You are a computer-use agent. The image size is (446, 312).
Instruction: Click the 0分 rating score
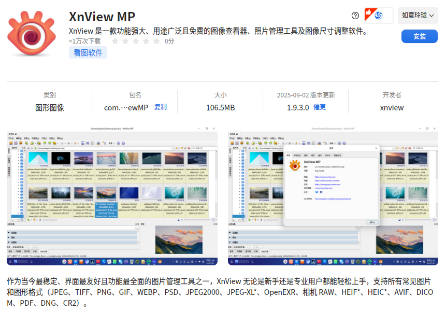pos(169,41)
